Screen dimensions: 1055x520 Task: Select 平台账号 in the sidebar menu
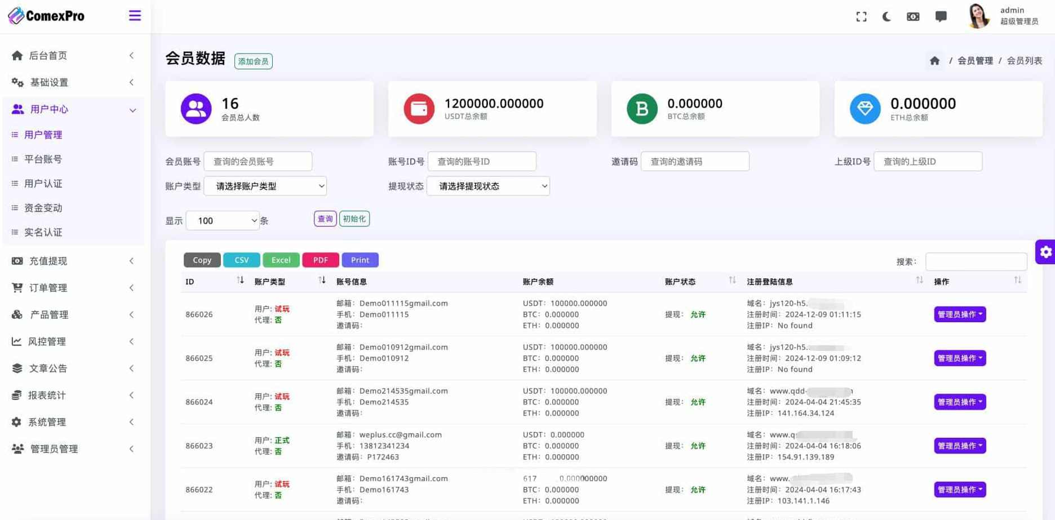[x=43, y=159]
